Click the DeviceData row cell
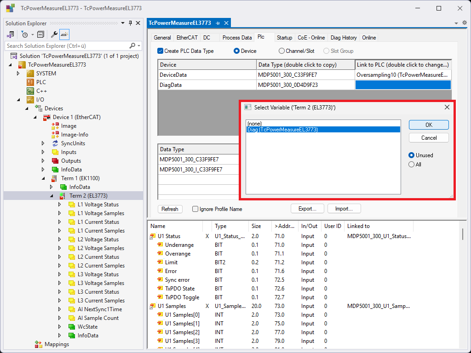Image resolution: width=471 pixels, height=353 pixels. pos(207,75)
